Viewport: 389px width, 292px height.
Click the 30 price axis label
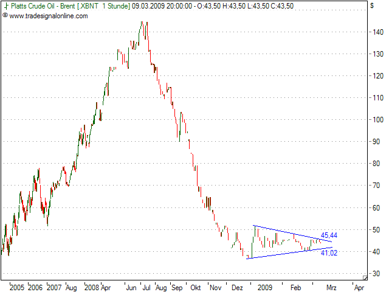coord(376,273)
